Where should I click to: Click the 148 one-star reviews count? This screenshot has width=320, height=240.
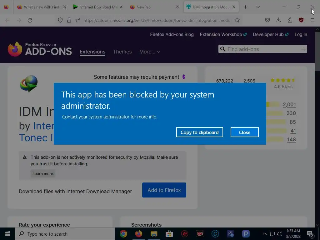(x=291, y=140)
